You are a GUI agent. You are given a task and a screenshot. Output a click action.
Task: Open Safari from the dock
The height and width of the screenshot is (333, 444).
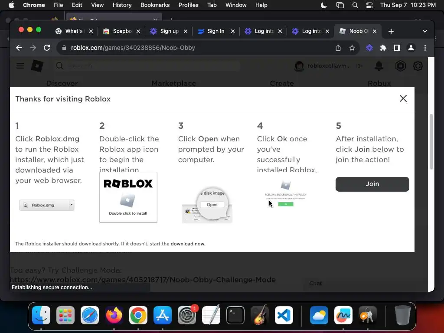click(x=90, y=315)
